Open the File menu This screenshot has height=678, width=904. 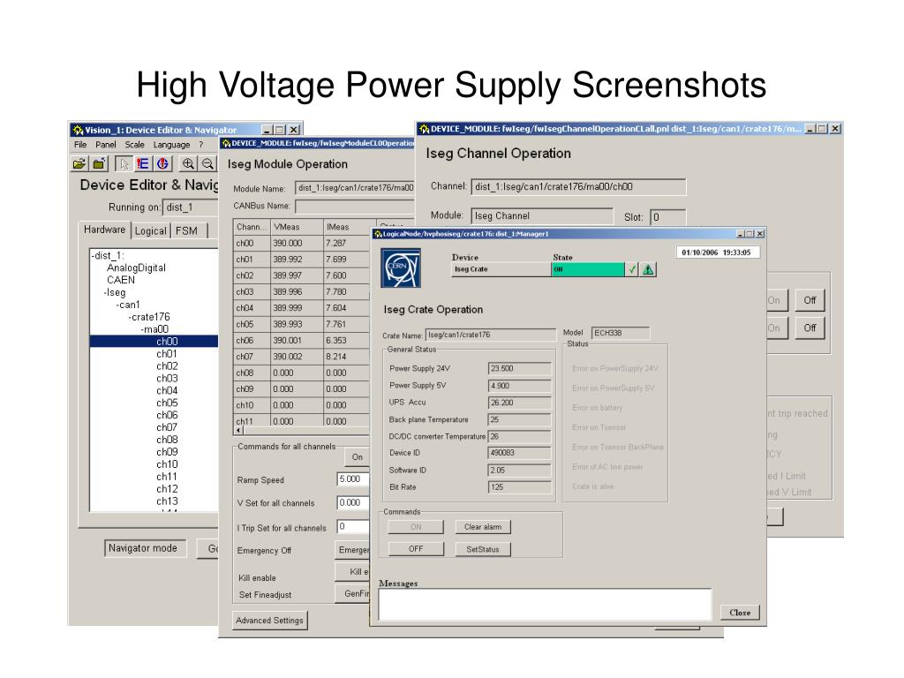coord(80,145)
